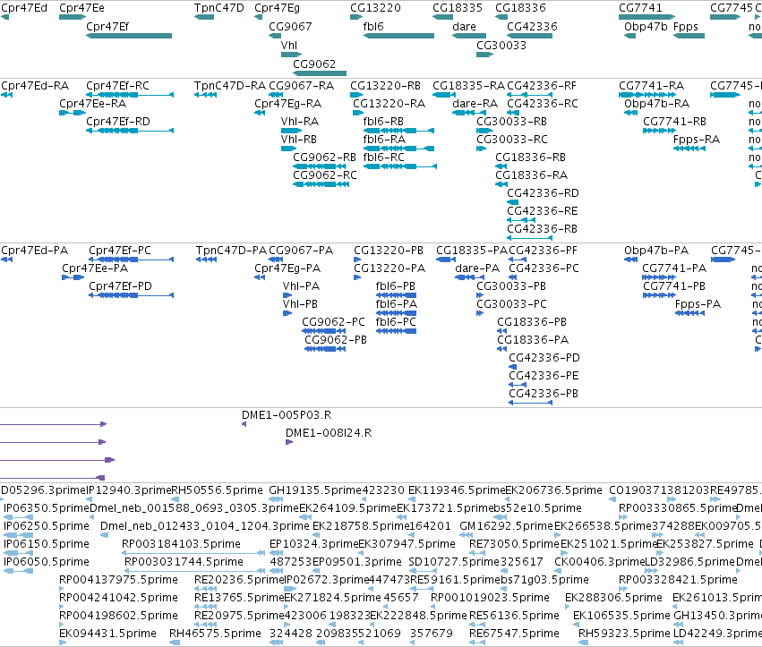Open EST RP003184103.5prime
762x647 pixels.
click(x=193, y=553)
